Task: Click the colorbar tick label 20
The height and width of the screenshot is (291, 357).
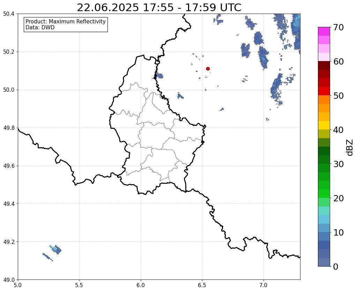Action: tap(339, 198)
